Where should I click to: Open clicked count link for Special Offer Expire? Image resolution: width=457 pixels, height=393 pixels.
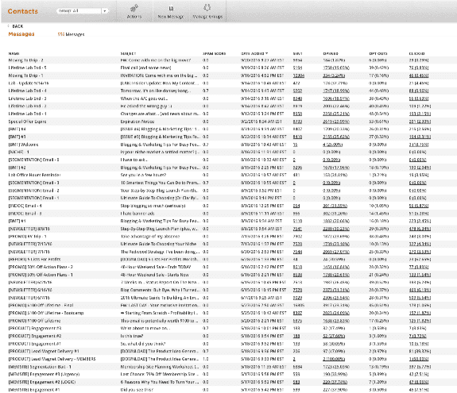[x=420, y=121]
